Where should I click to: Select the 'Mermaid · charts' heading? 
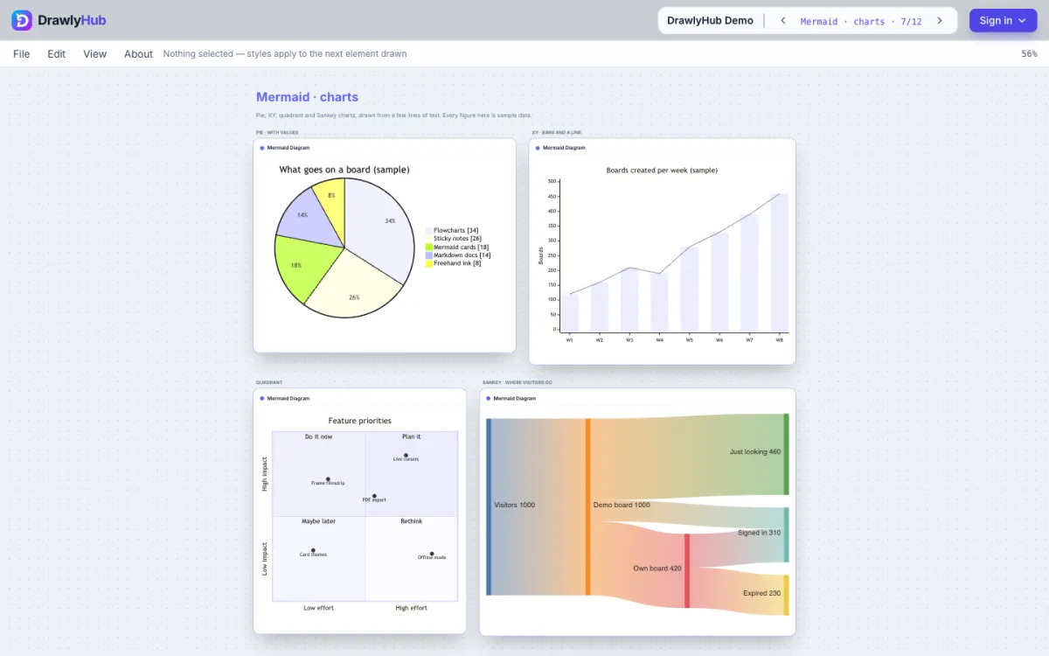click(307, 97)
